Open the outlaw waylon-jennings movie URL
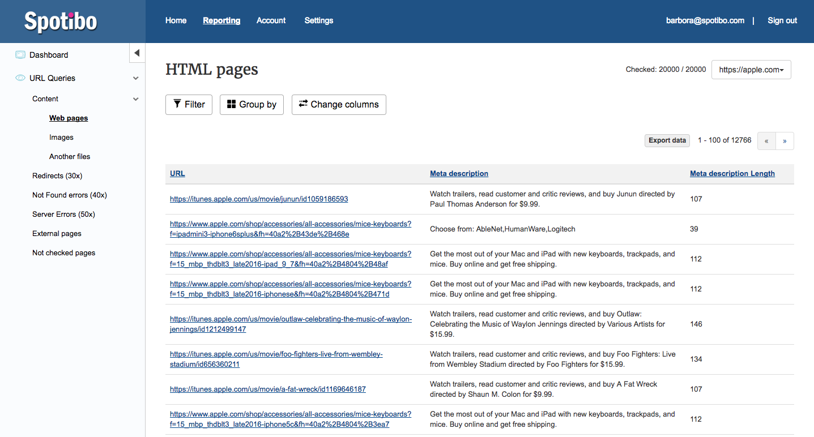Screen dimensions: 814x437 pos(291,324)
